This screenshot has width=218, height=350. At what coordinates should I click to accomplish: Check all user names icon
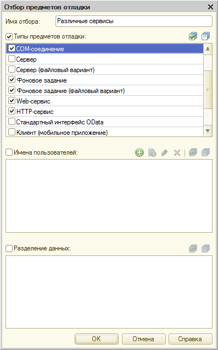coord(193,152)
